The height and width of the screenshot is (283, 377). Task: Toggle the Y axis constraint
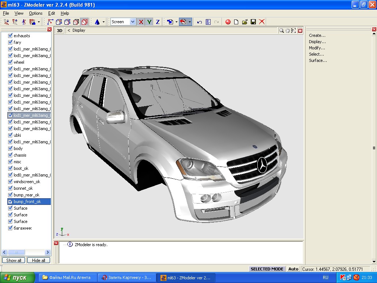pos(149,22)
